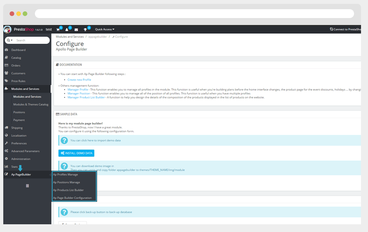Click inside the sidebar Search field
368x232 pixels.
point(32,40)
